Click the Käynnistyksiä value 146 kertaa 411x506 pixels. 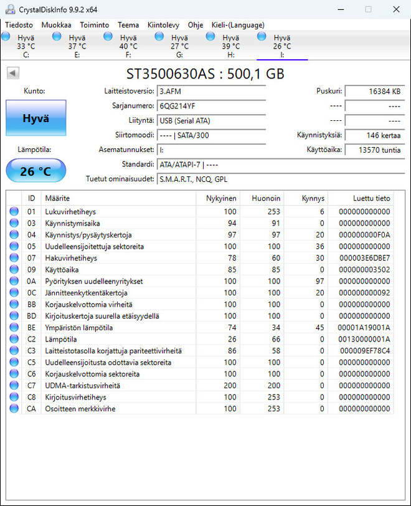(374, 135)
